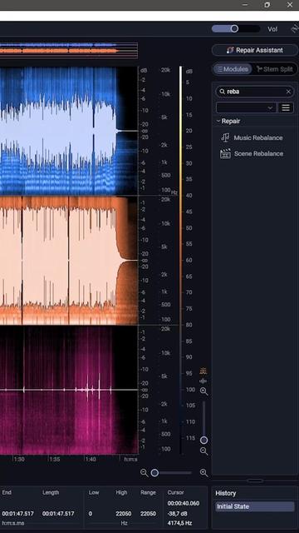Viewport: 299px width, 533px height.
Task: Open the module list view menu icon
Action: point(286,108)
